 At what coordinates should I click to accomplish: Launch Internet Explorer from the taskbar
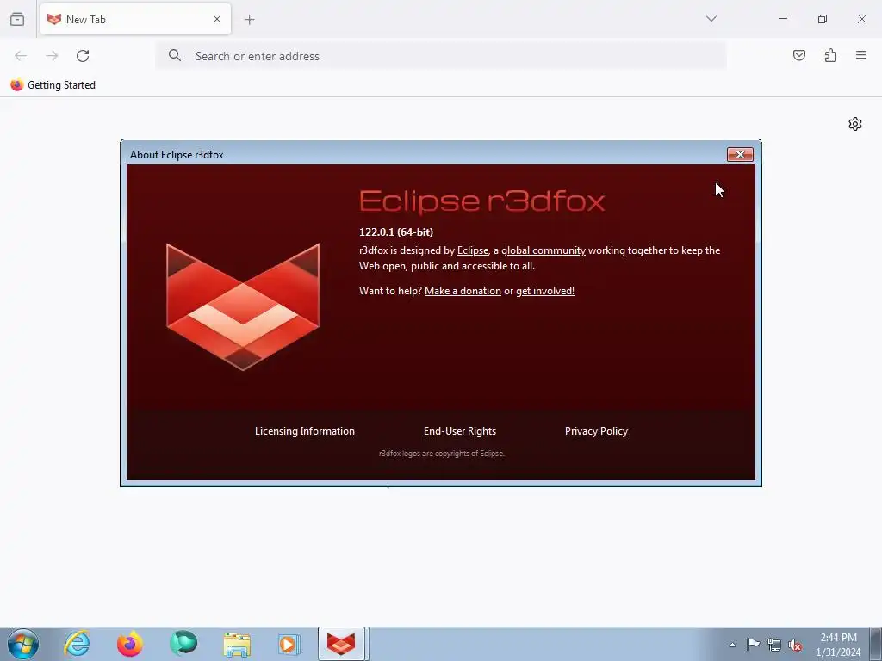[77, 644]
